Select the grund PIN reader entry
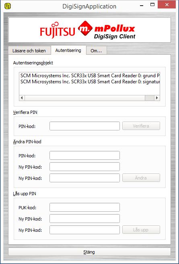 tap(90, 76)
